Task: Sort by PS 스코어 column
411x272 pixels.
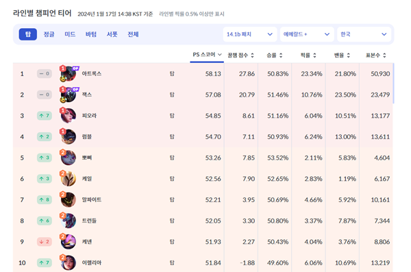Action: point(207,55)
